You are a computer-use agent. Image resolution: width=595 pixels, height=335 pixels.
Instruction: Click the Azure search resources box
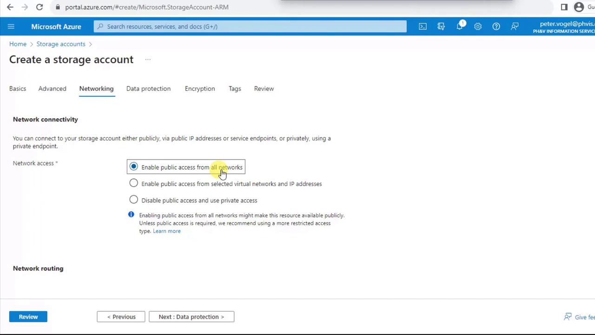pos(250,27)
